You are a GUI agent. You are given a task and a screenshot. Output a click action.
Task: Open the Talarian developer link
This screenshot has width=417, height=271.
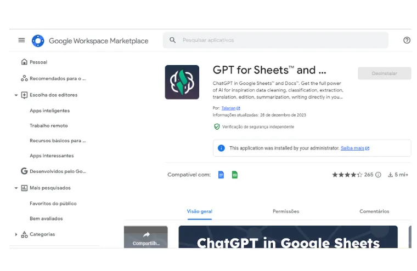pyautogui.click(x=228, y=108)
